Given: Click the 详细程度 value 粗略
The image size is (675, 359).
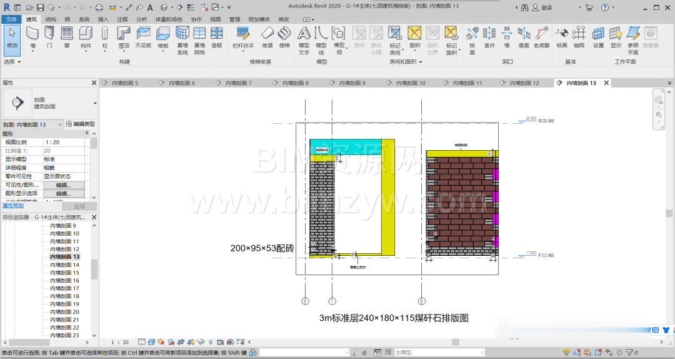Looking at the screenshot, I should pos(64,168).
